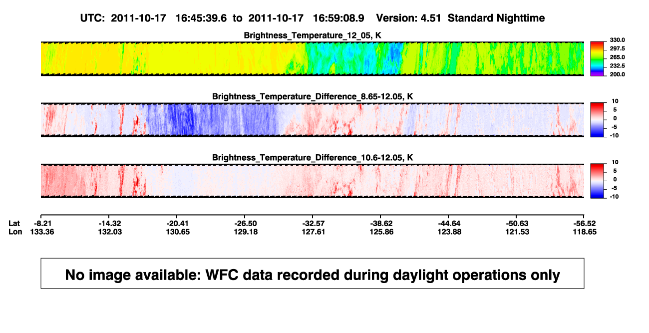Click the 10.6-12.05 difference color scale bar
Viewport: 649px width, 333px height.
point(597,180)
